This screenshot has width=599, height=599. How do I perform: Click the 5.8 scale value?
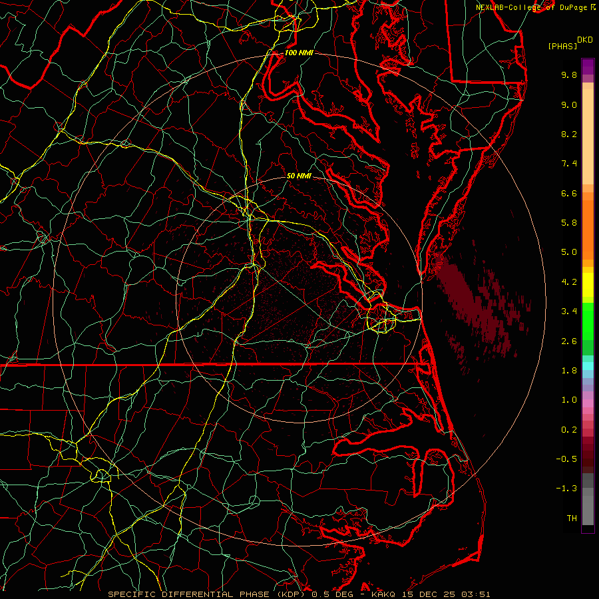click(x=569, y=223)
